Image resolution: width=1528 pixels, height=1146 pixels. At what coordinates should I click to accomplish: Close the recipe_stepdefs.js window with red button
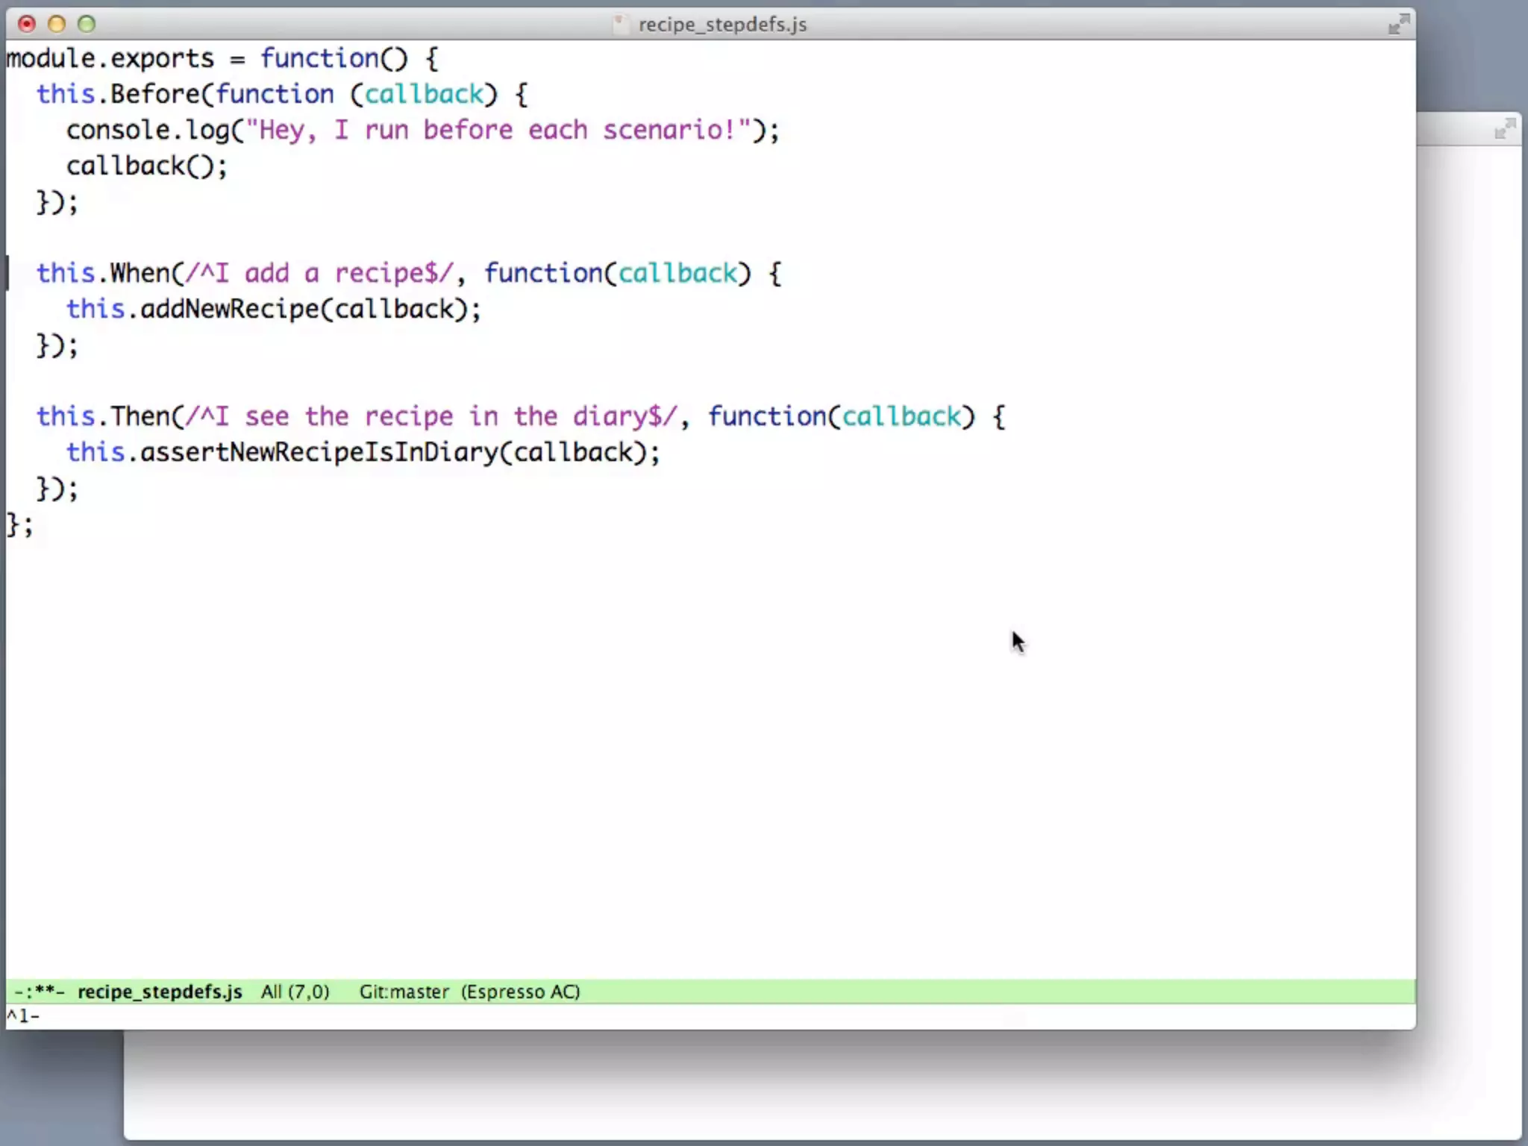click(27, 25)
